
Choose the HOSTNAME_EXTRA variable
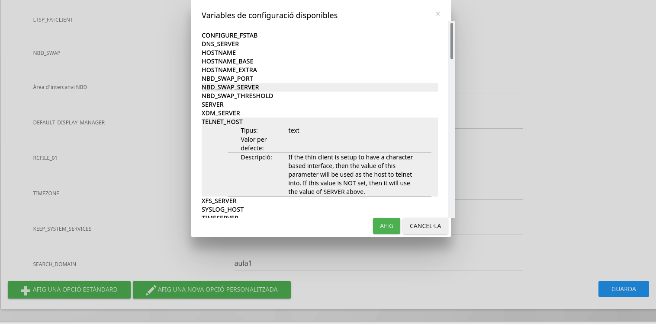[229, 70]
